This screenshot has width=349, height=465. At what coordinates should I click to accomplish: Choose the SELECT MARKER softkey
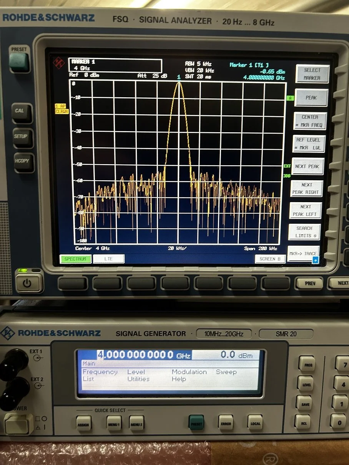pyautogui.click(x=312, y=74)
